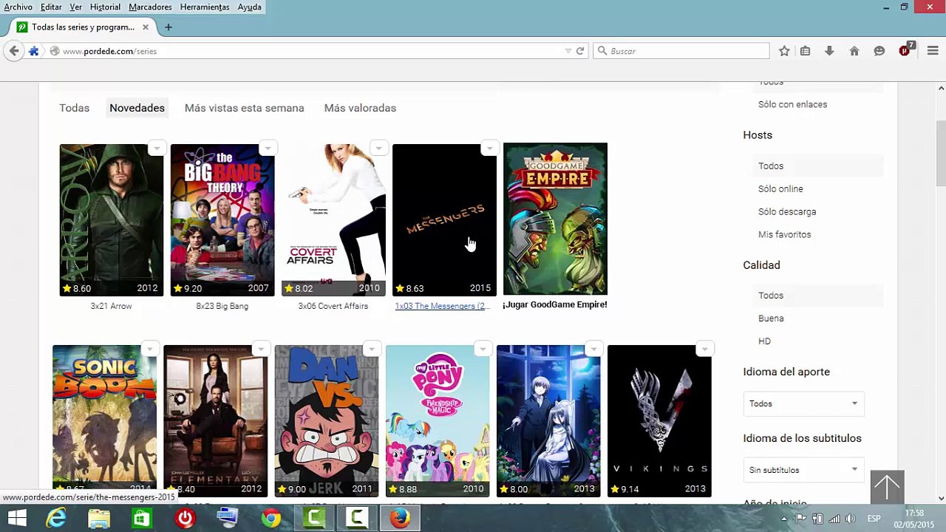Open the dropdown arrow on Sonic Boom poster
946x532 pixels.
point(150,349)
